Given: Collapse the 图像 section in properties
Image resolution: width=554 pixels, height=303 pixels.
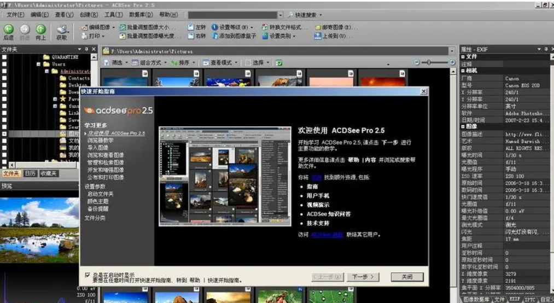Looking at the screenshot, I should coord(463,126).
